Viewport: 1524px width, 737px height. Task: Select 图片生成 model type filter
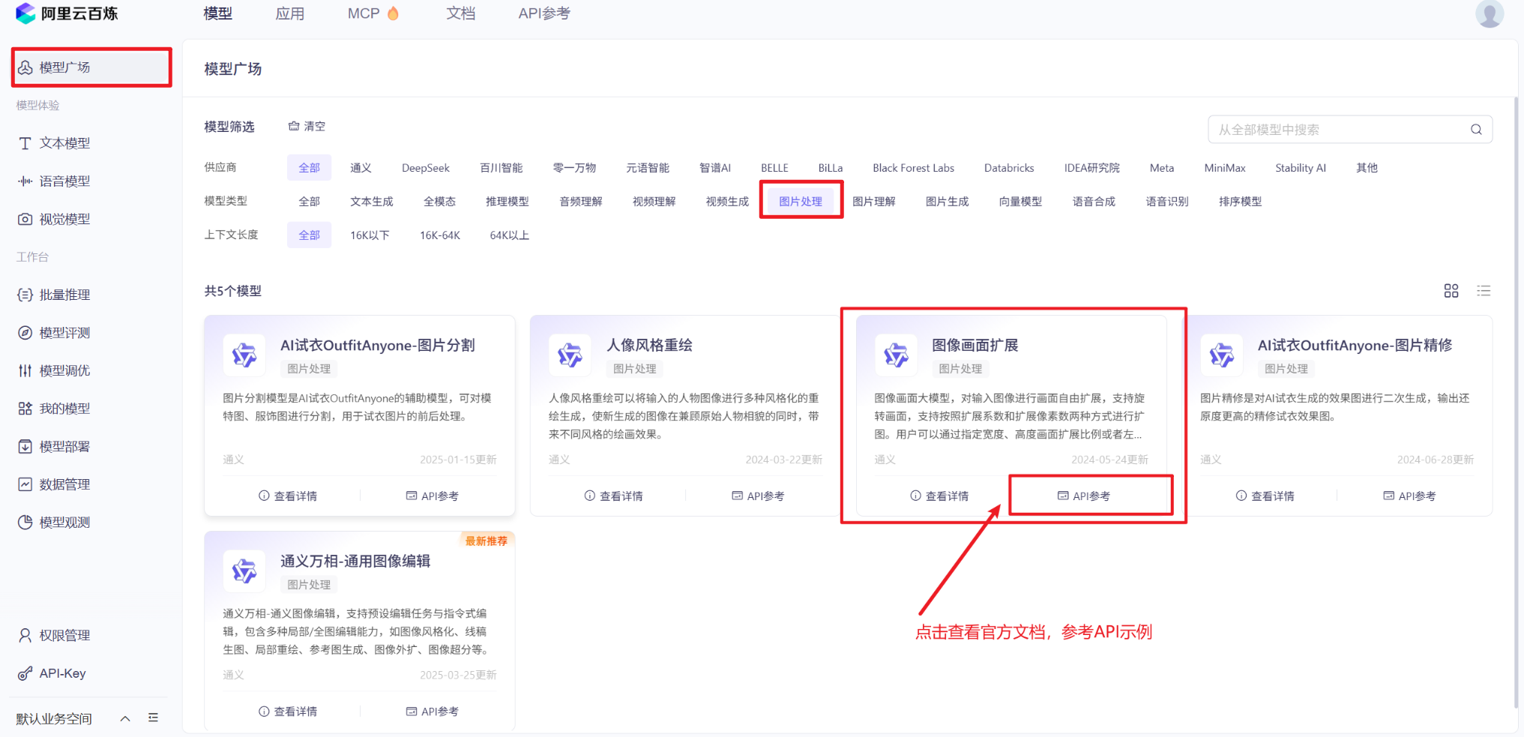tap(947, 201)
